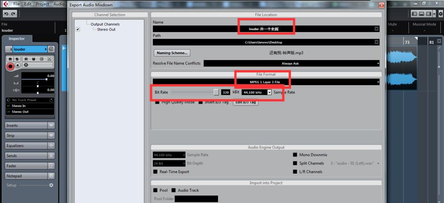Click the Undo arrow icon in Cubase toolbar
The image size is (444, 203).
[x=6, y=14]
